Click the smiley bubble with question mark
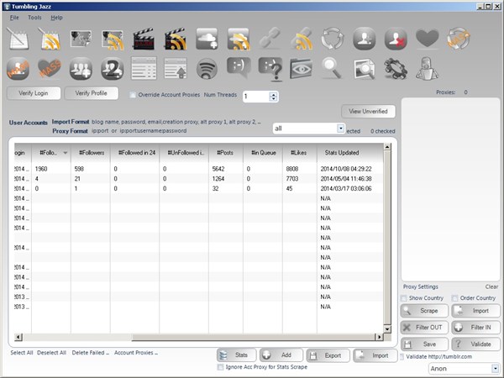 pyautogui.click(x=270, y=69)
